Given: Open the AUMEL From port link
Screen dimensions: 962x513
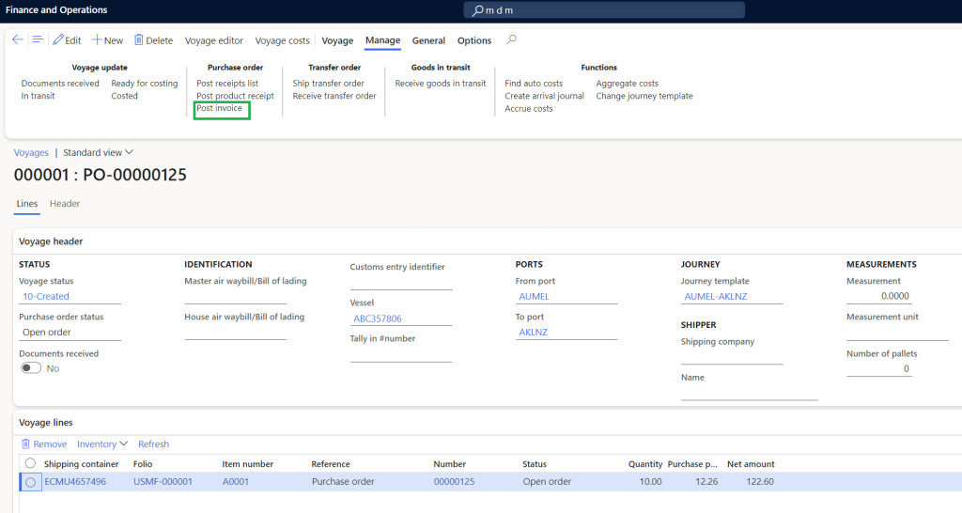Looking at the screenshot, I should 534,297.
